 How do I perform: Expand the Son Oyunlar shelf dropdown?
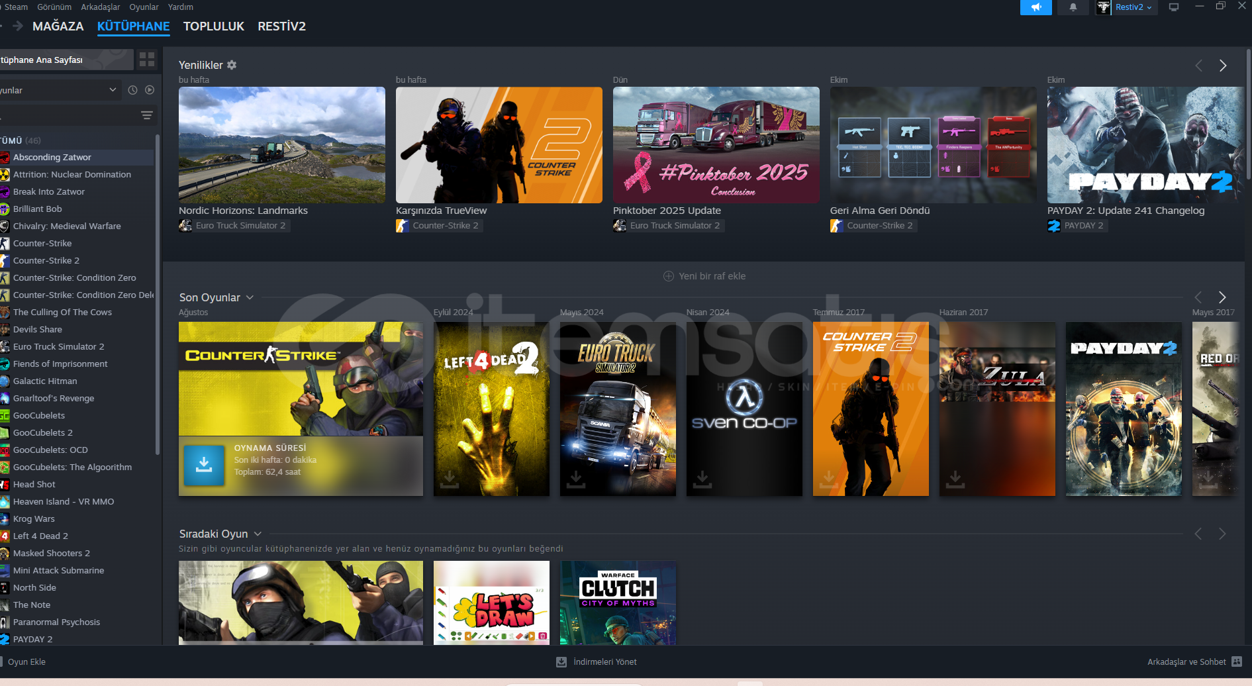pos(250,297)
